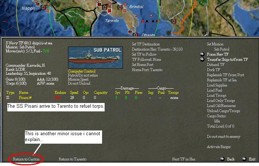Click the Tarento label on the map
This screenshot has width=259, height=166.
(x=112, y=21)
